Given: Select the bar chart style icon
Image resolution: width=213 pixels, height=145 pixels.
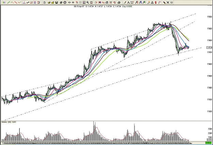Looking at the screenshot, I should pyautogui.click(x=24, y=2).
